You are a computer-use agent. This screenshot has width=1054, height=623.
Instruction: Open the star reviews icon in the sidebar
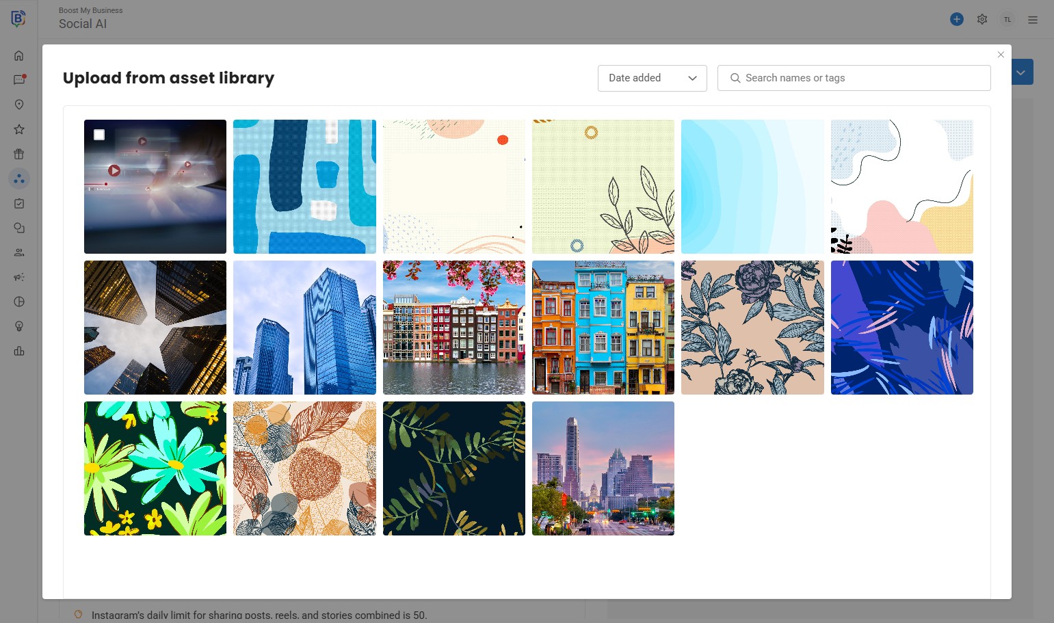point(19,129)
